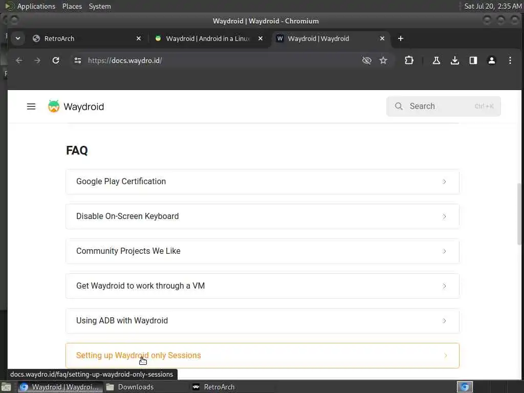Open the Waydroid docs hamburger menu
The height and width of the screenshot is (393, 524).
[x=31, y=106]
